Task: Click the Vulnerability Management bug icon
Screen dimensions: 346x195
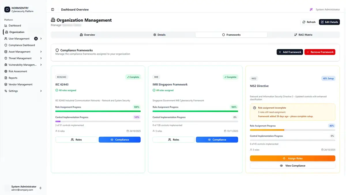Action: click(6, 65)
